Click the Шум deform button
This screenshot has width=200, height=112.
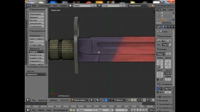point(37,42)
